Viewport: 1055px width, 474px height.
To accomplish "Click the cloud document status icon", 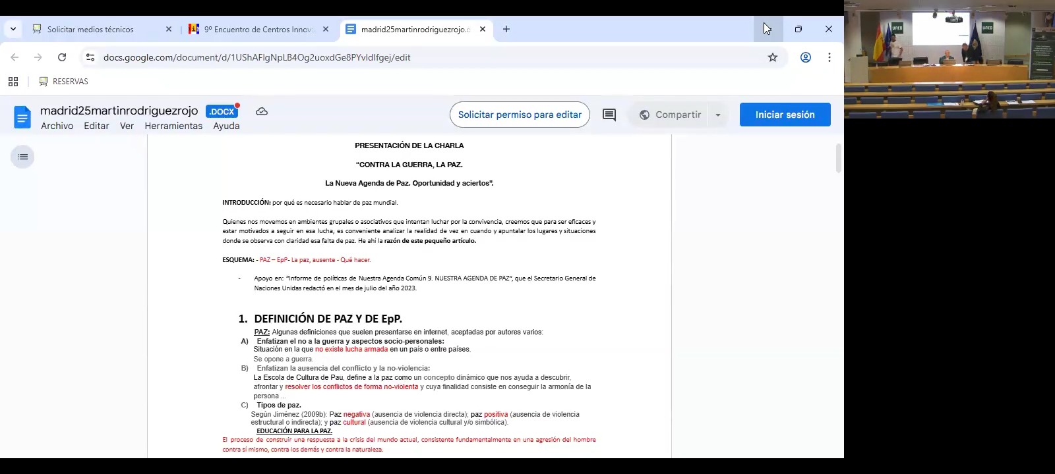I will 262,111.
